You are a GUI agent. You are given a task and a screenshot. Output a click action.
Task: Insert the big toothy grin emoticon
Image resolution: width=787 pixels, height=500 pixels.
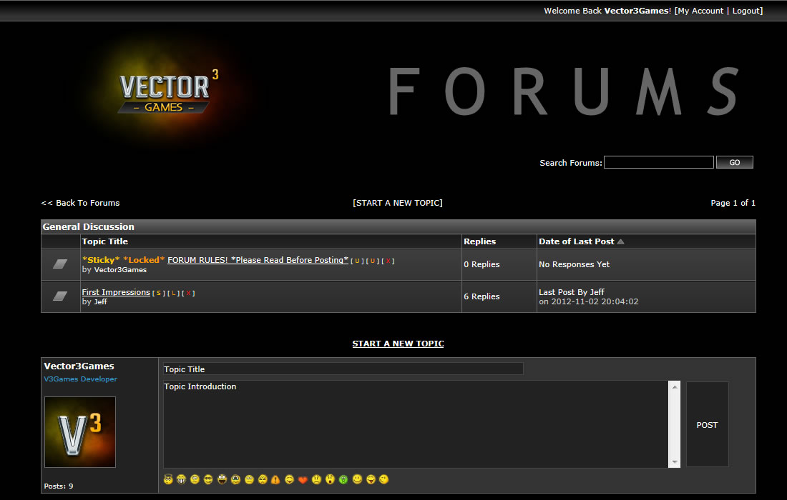coord(182,479)
